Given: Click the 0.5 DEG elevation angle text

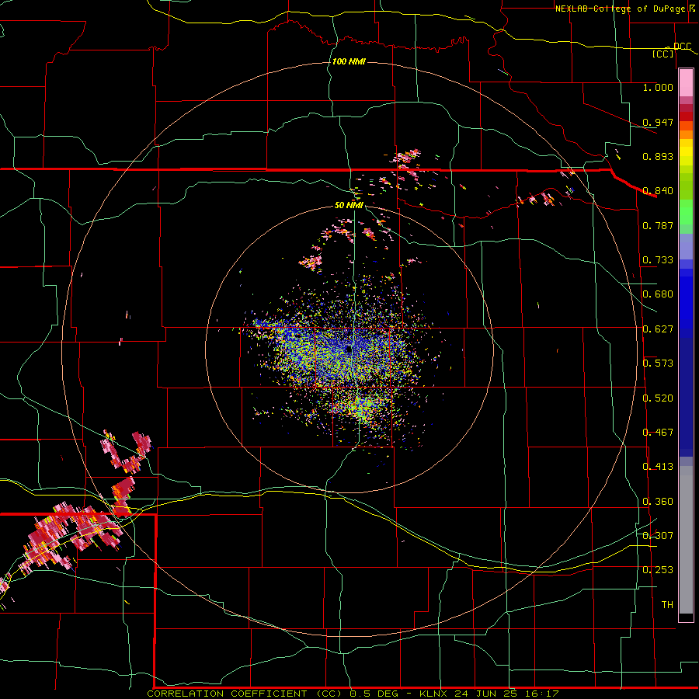Looking at the screenshot, I should (374, 694).
